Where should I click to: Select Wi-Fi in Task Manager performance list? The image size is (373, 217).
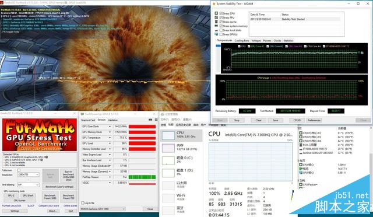pyautogui.click(x=182, y=197)
